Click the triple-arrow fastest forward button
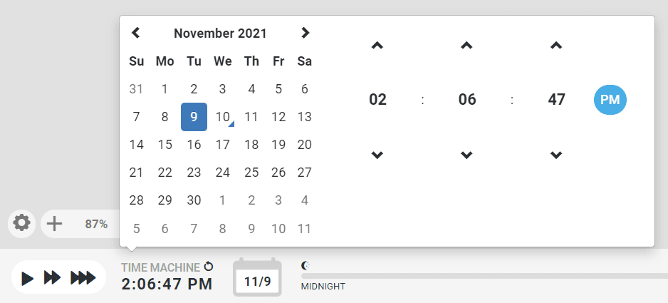This screenshot has height=303, width=668. coord(83,278)
